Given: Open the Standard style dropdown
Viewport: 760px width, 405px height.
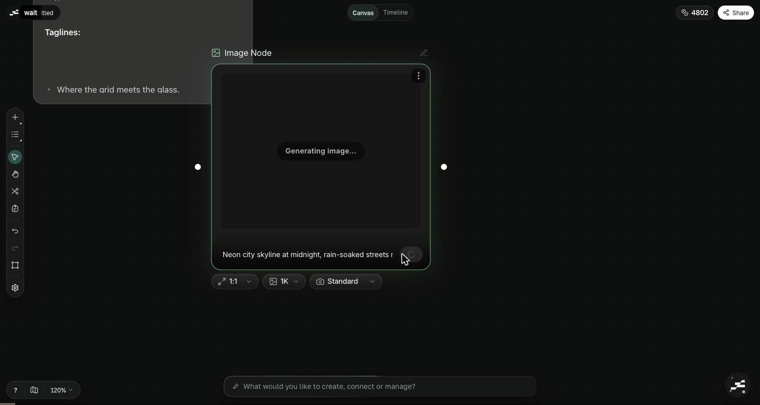Looking at the screenshot, I should click(x=346, y=281).
